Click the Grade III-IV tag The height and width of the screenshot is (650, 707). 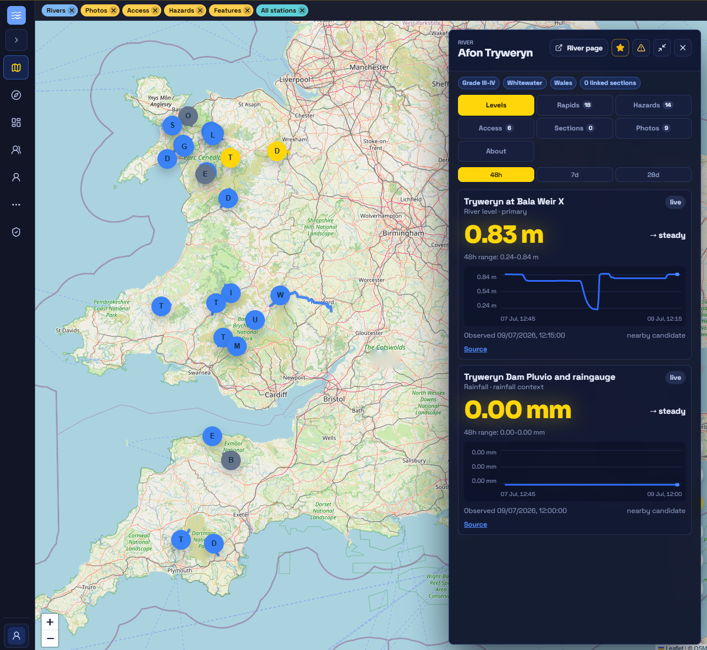pos(479,83)
